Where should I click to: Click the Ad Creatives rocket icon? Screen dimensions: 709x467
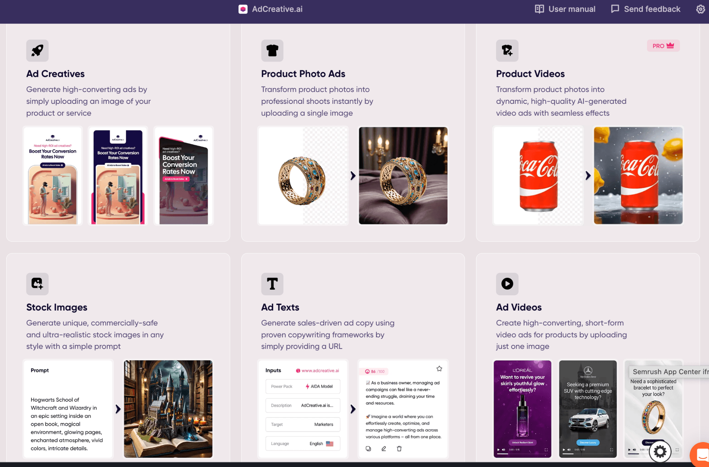click(x=37, y=51)
